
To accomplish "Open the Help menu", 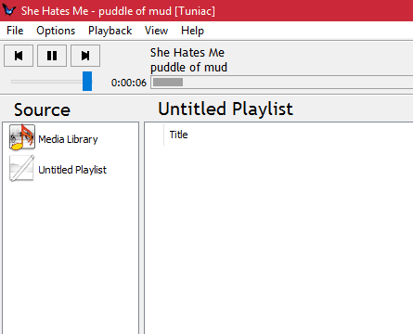I will point(192,31).
